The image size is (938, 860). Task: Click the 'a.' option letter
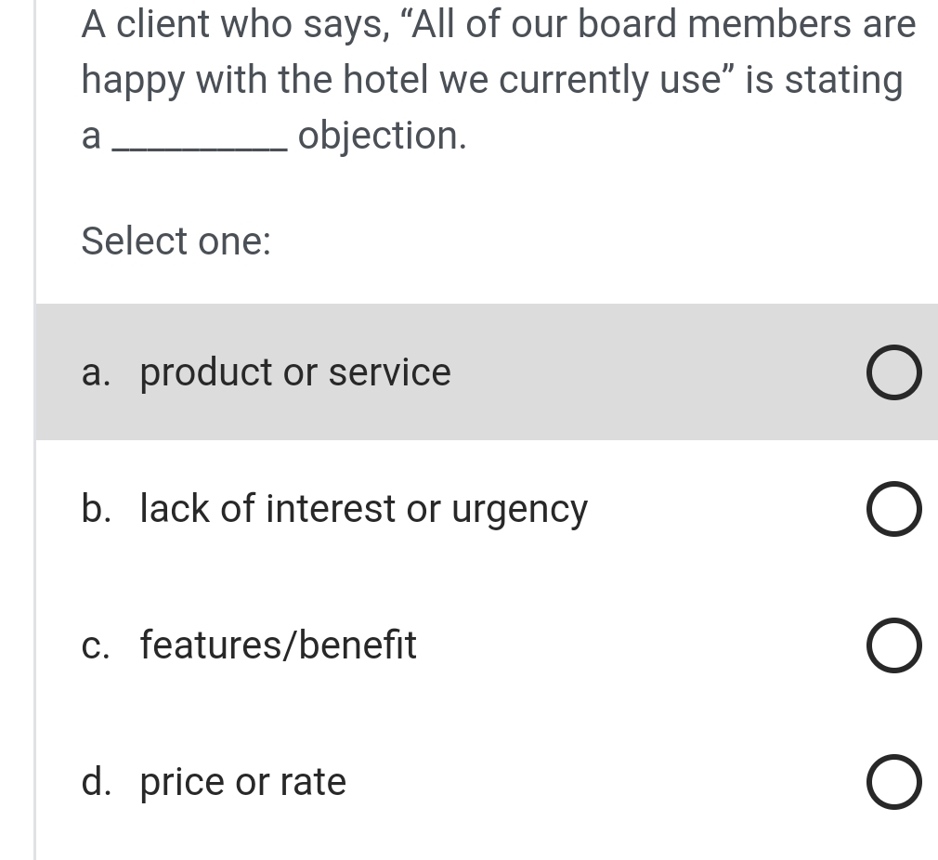click(x=95, y=372)
